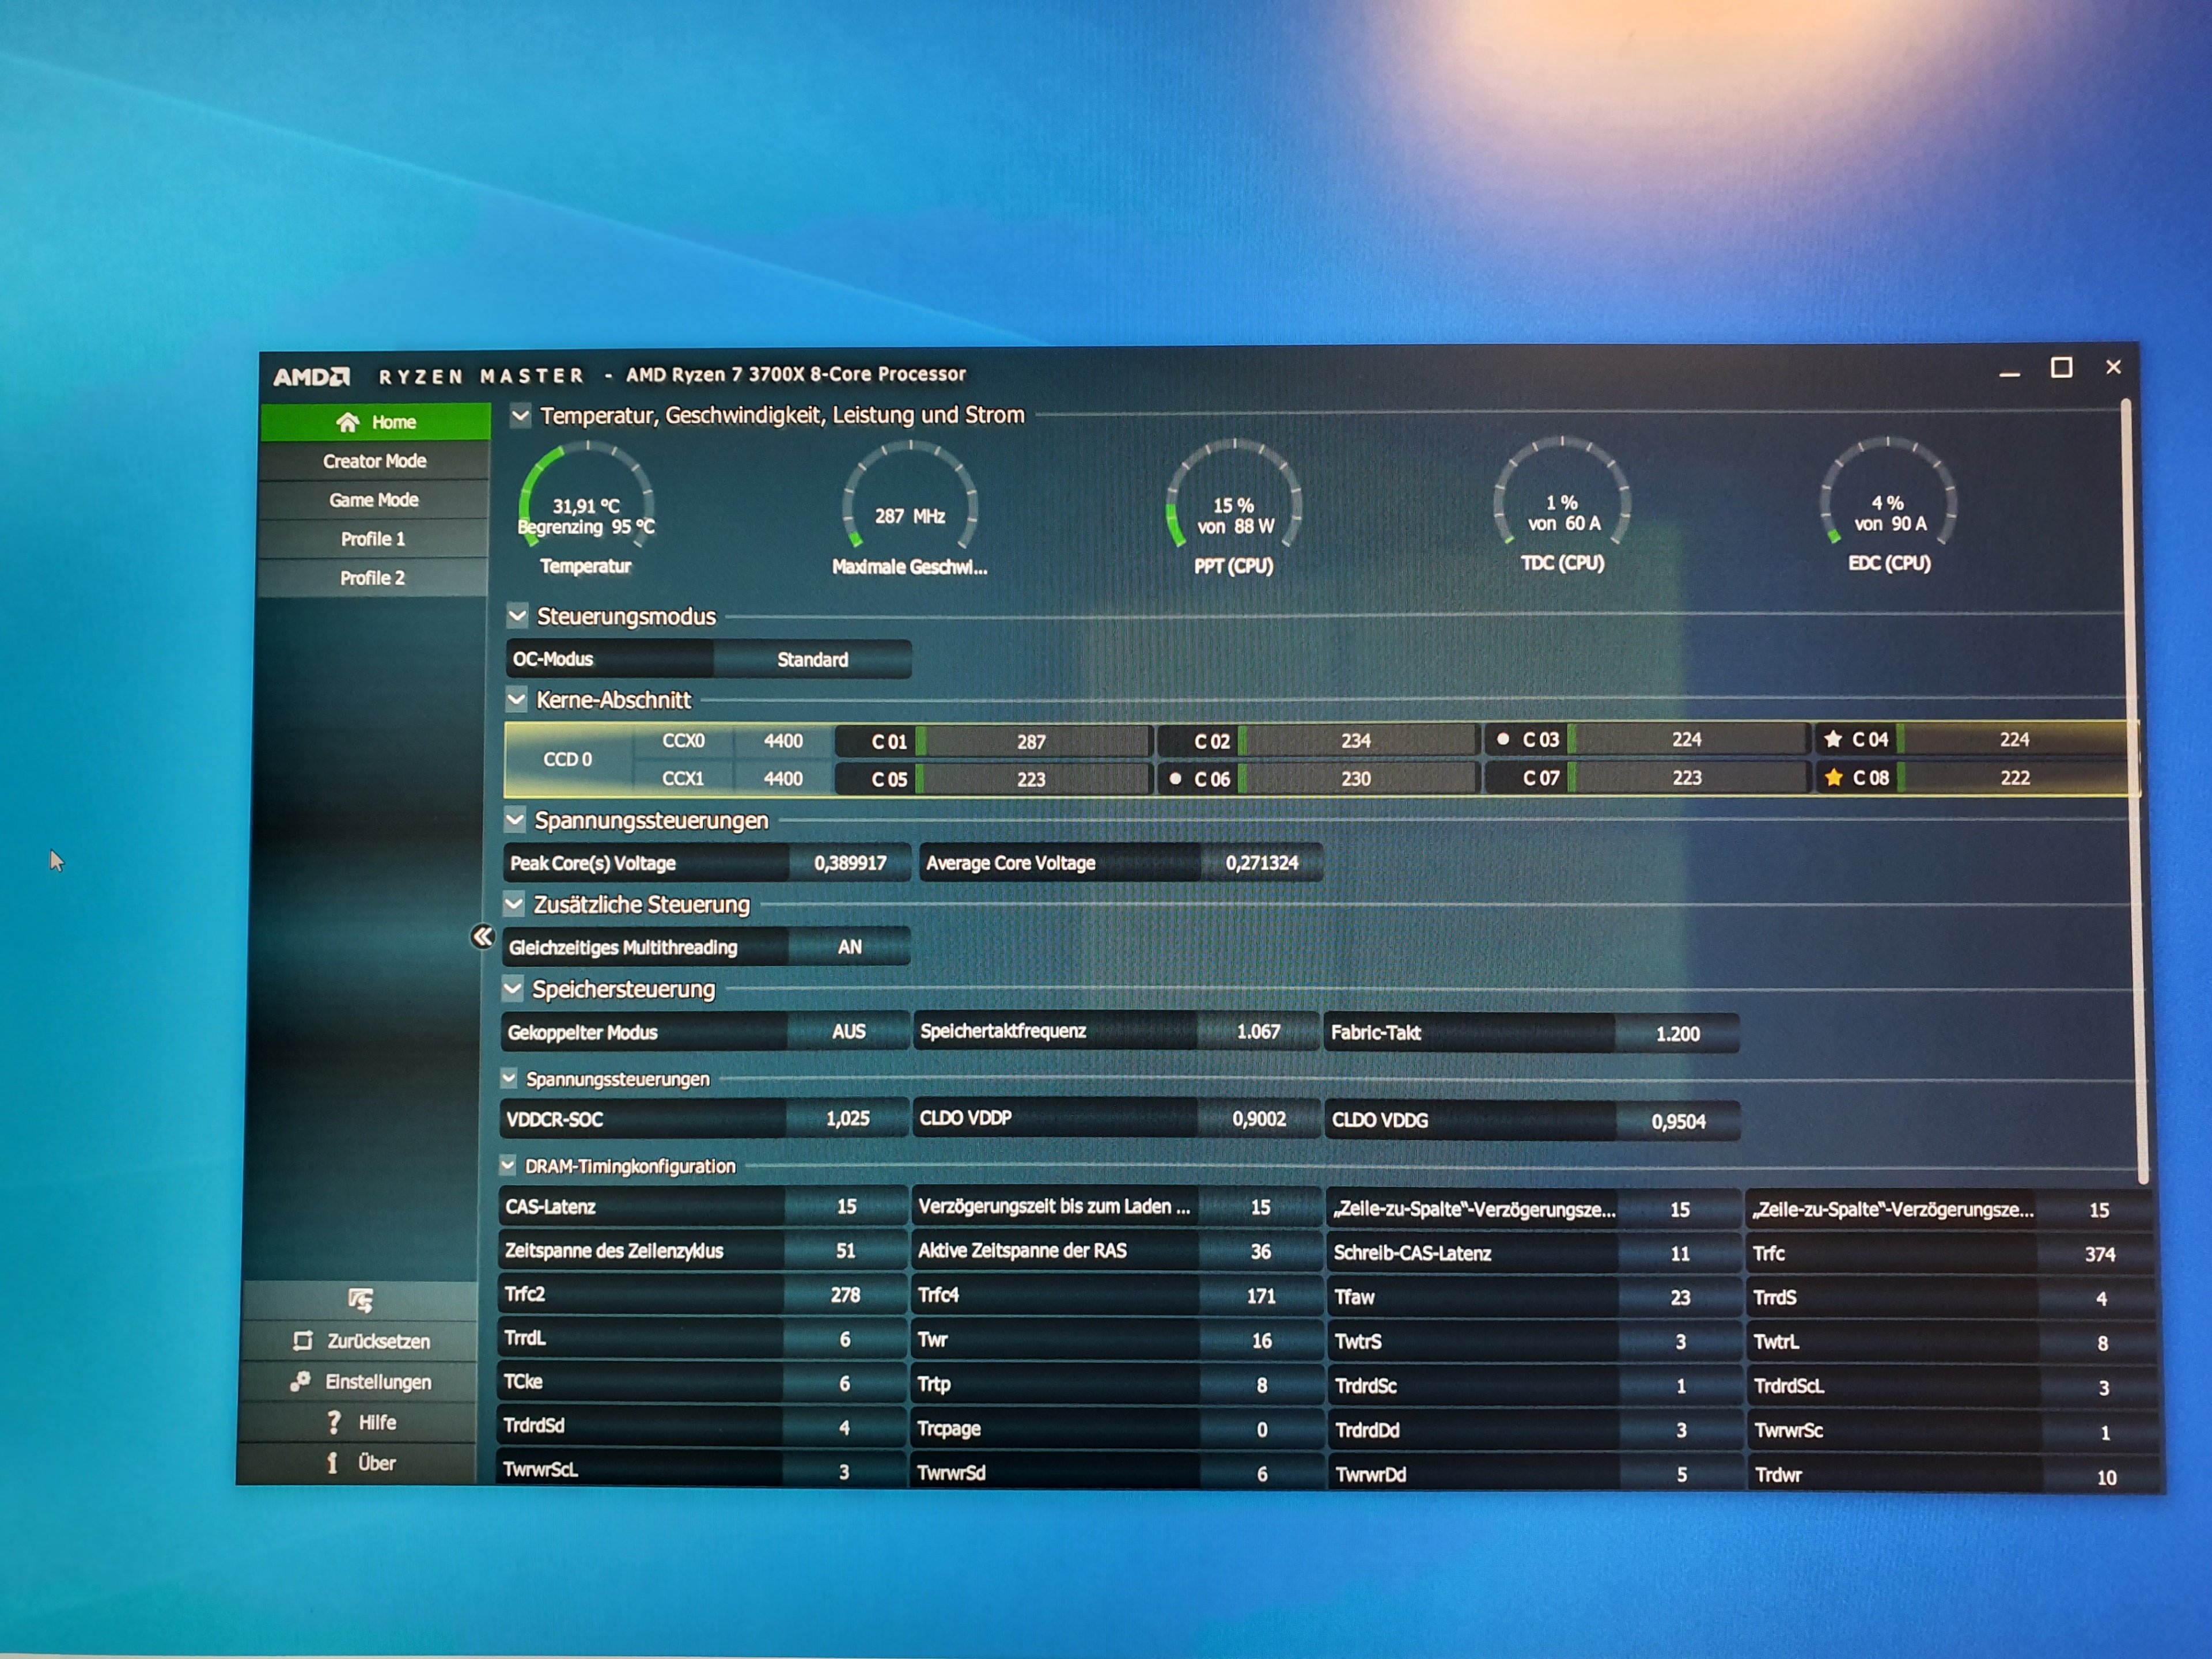Toggle Gleichzeitiges Multithreading AN value

point(849,947)
